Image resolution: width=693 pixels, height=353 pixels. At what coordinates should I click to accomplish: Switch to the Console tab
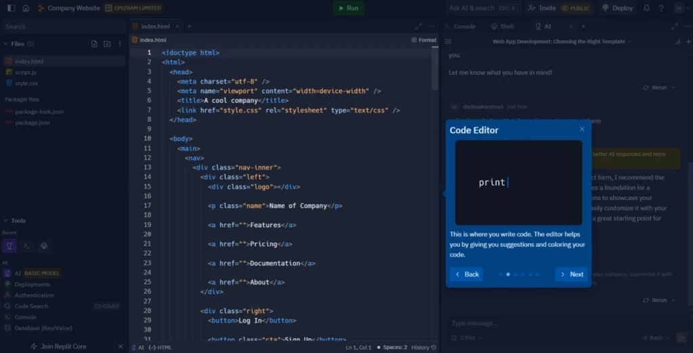(x=460, y=26)
